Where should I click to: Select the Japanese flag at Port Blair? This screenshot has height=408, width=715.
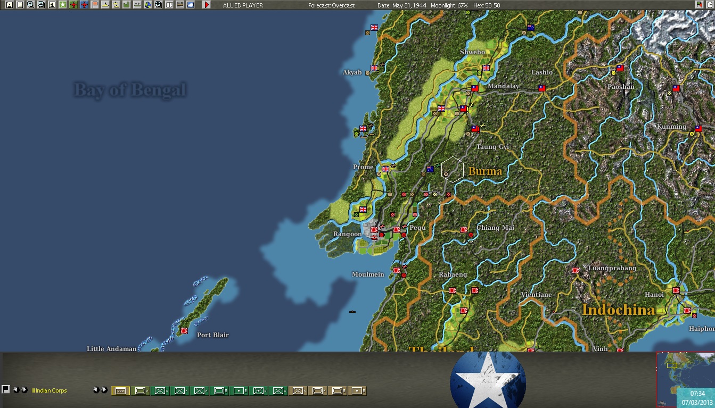pyautogui.click(x=184, y=330)
